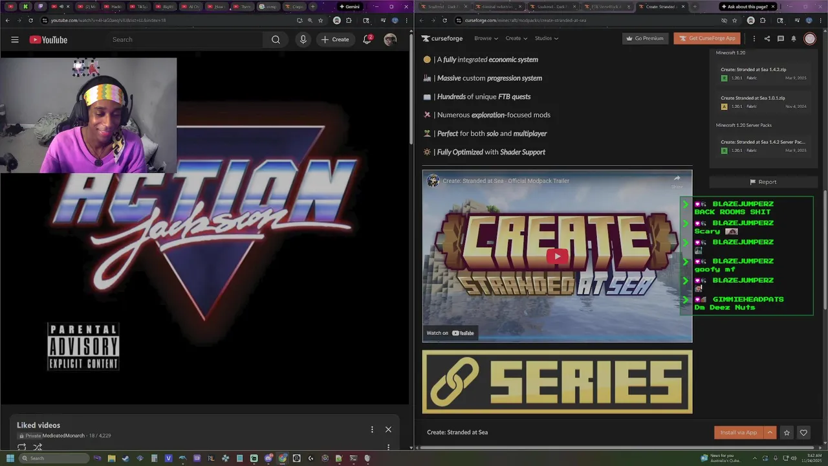This screenshot has height=466, width=828.
Task: Click the Install via App button
Action: (x=739, y=432)
